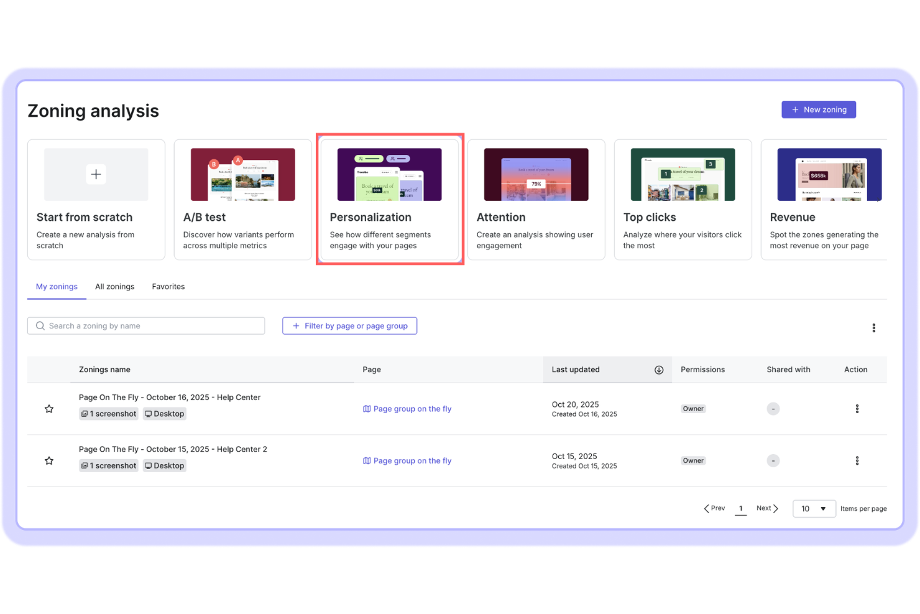The image size is (920, 614).
Task: Click the Desktop tag in October 16 row
Action: [165, 414]
